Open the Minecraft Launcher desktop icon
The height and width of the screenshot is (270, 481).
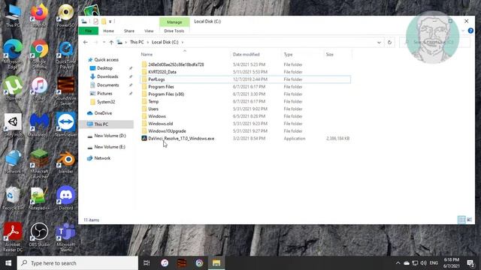pos(39,163)
